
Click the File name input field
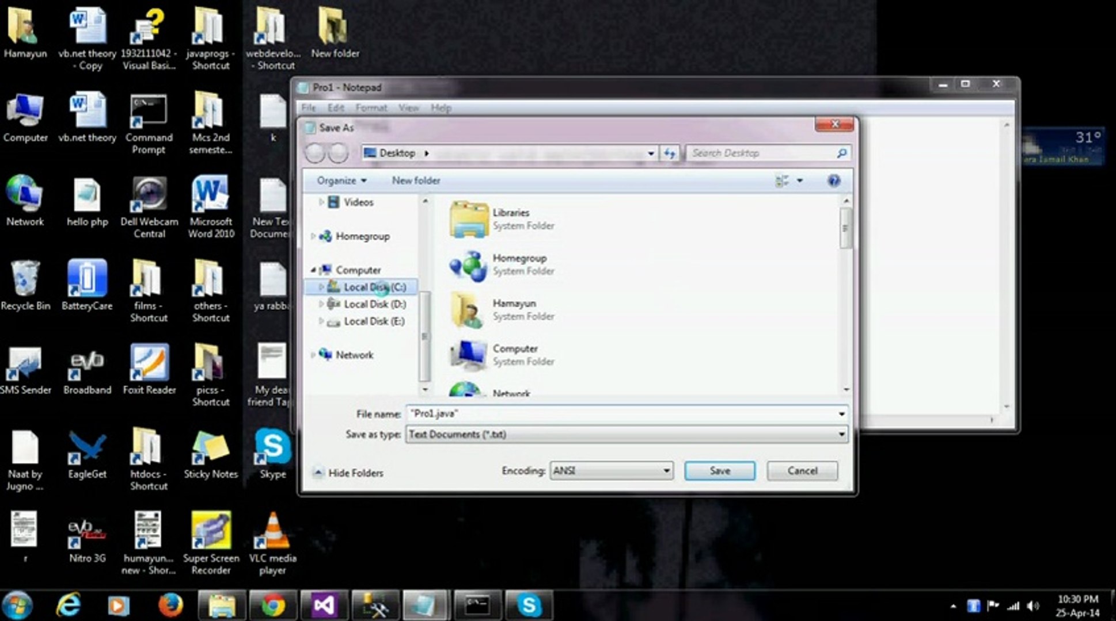[x=622, y=413]
